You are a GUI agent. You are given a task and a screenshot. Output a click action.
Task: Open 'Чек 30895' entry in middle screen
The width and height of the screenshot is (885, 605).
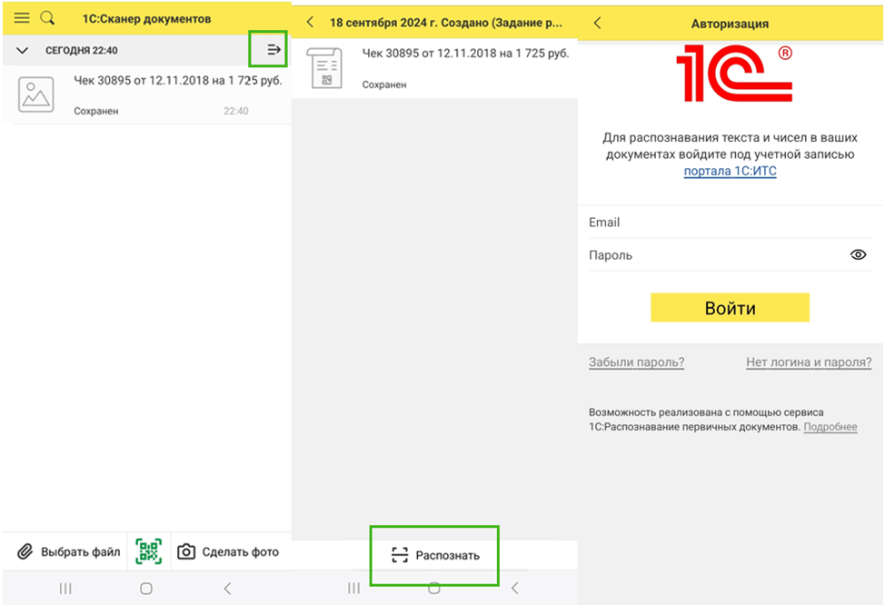tap(434, 68)
